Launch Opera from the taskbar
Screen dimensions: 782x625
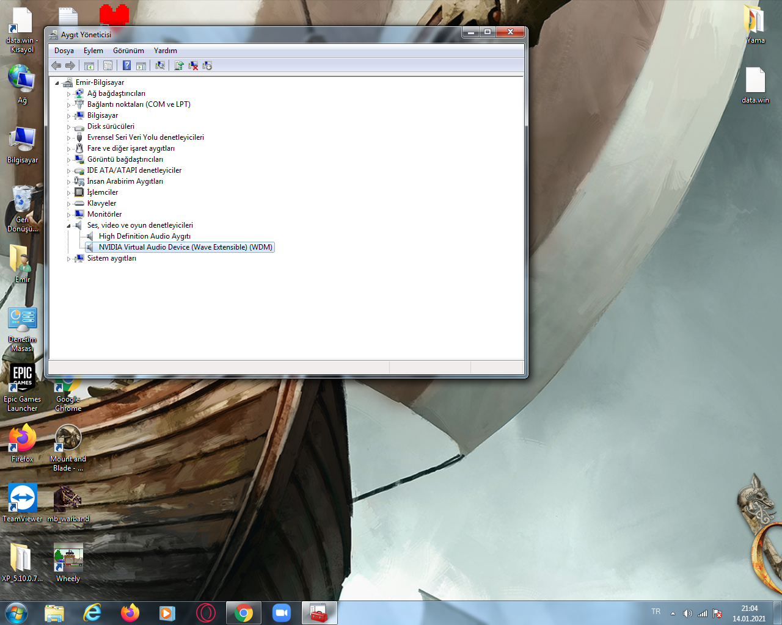click(x=206, y=613)
